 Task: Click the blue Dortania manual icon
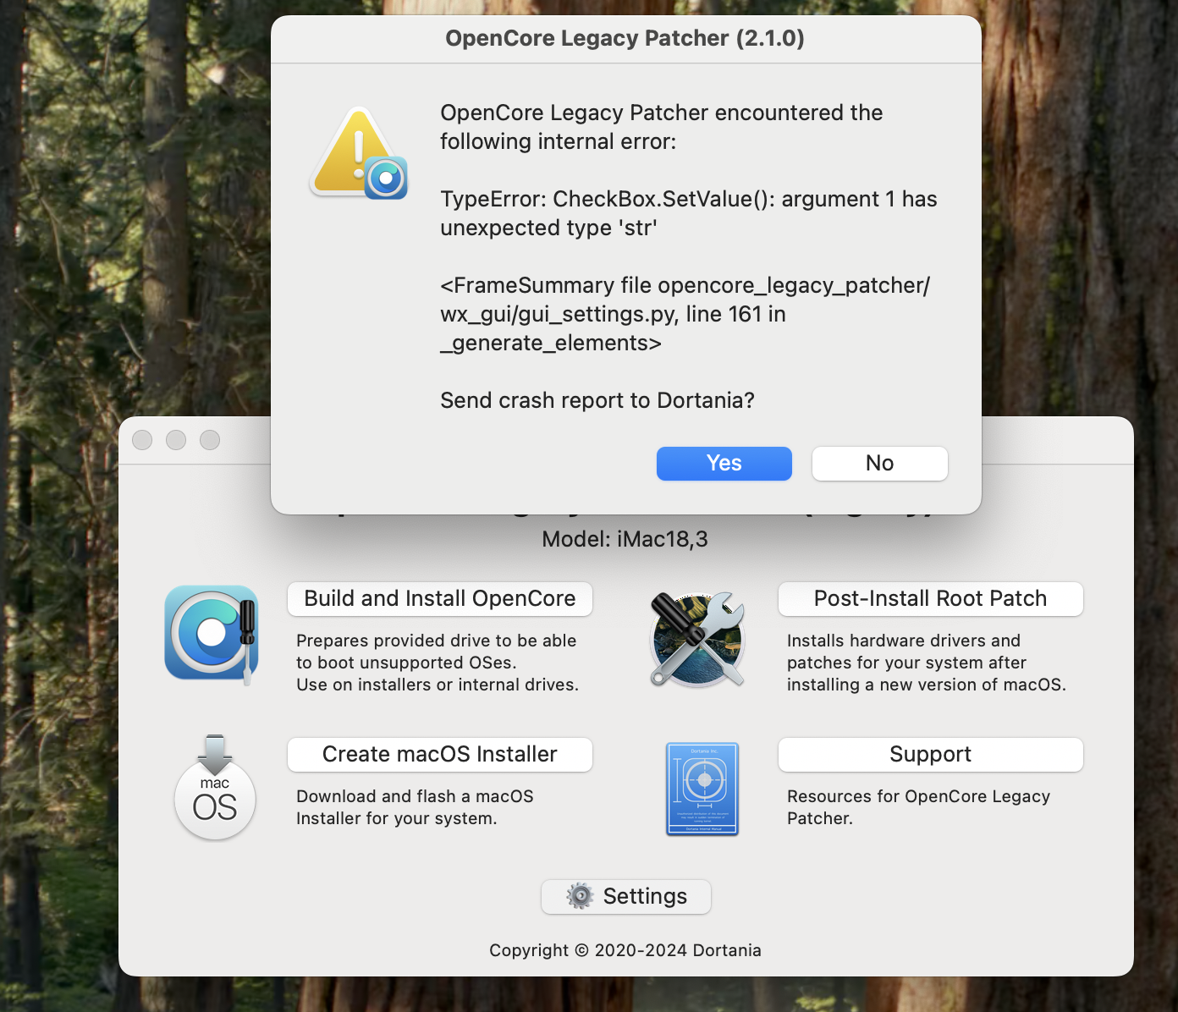(702, 789)
